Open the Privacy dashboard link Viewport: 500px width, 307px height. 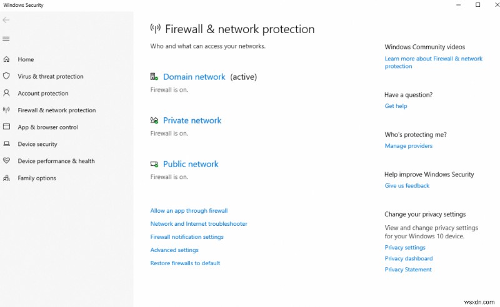408,258
